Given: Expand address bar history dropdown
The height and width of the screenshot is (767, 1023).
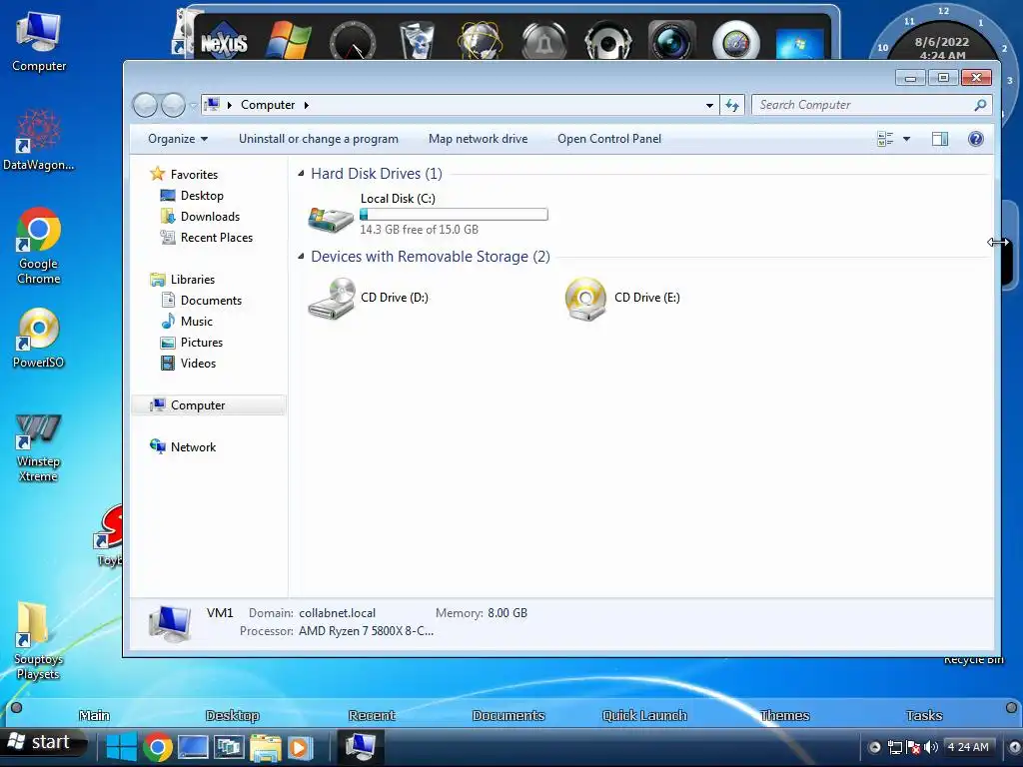Looking at the screenshot, I should [x=709, y=105].
